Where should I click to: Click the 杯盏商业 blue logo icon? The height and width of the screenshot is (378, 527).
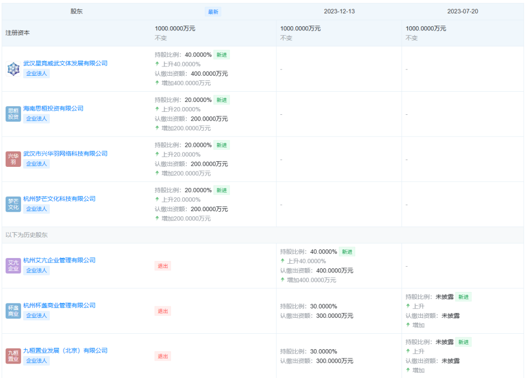tap(13, 311)
